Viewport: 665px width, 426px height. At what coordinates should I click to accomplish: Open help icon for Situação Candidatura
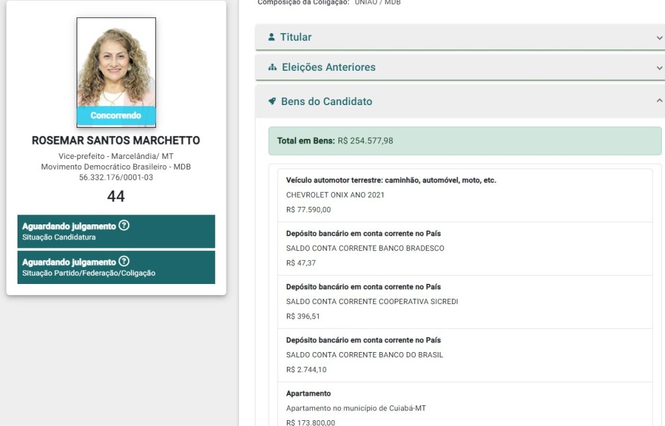[x=124, y=225]
